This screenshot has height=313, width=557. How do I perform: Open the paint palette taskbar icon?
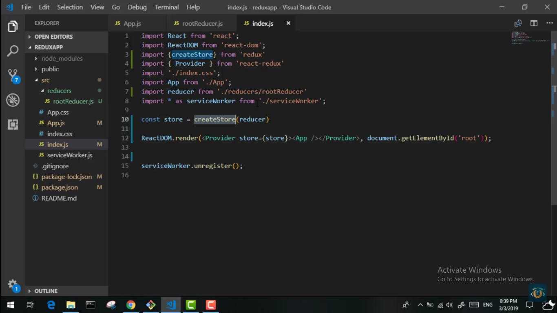(111, 305)
